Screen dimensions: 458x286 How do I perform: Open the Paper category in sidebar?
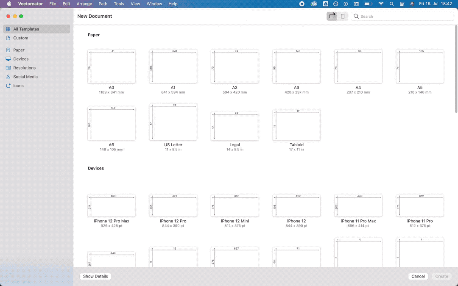pyautogui.click(x=36, y=50)
